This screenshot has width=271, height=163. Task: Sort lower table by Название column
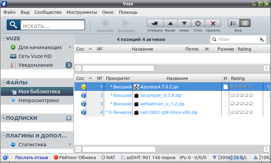[x=177, y=78]
